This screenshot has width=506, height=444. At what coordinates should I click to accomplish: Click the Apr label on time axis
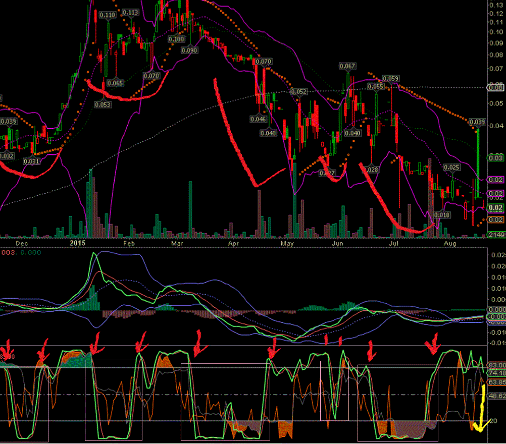click(233, 243)
